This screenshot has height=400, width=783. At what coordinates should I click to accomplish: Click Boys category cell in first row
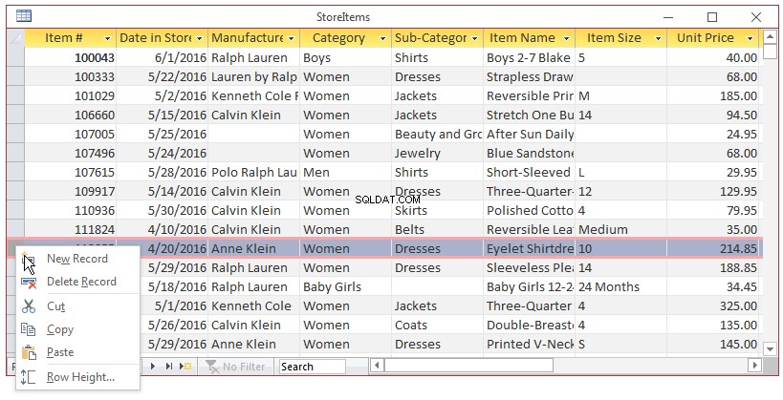tap(345, 58)
